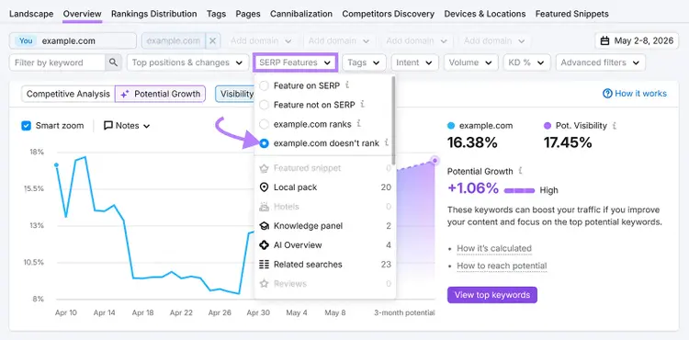Expand the Notes dropdown chevron

pos(147,126)
